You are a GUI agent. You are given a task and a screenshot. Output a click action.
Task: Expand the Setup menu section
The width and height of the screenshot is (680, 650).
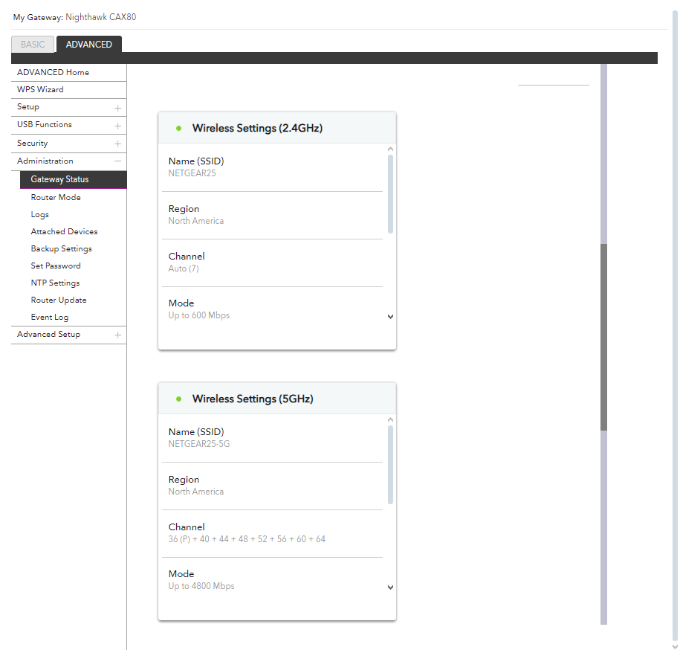pyautogui.click(x=69, y=107)
